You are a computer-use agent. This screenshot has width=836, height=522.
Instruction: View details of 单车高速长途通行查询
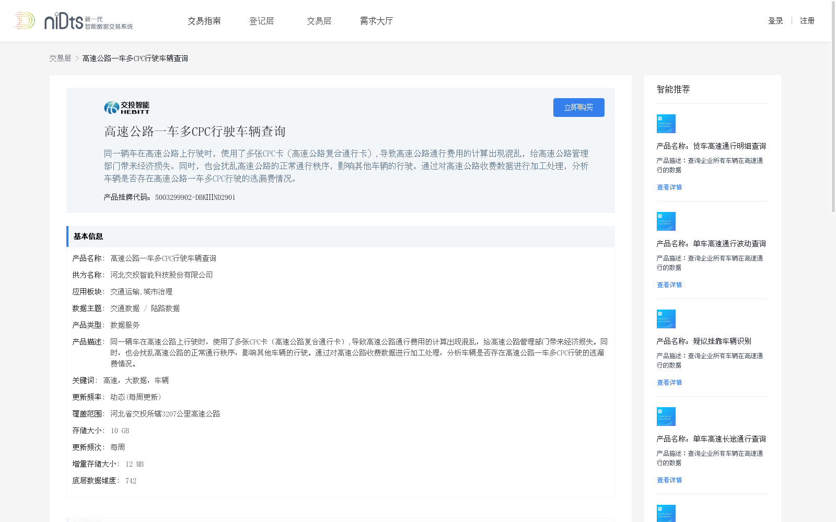pos(669,480)
